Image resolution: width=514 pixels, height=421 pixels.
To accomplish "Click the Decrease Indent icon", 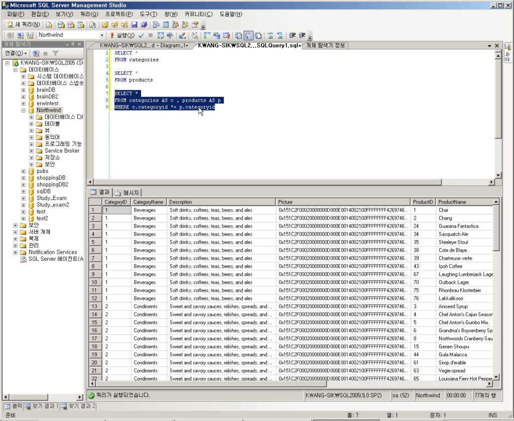I will tap(293, 35).
